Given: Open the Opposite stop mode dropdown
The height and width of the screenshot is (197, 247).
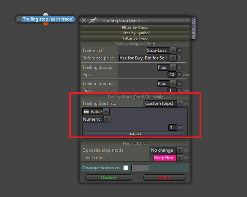Looking at the screenshot, I should pyautogui.click(x=167, y=150).
